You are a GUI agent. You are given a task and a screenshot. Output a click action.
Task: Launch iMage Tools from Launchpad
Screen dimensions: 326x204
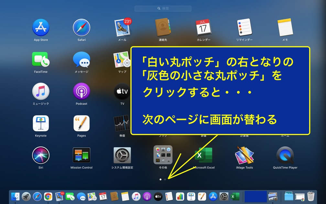pyautogui.click(x=244, y=155)
